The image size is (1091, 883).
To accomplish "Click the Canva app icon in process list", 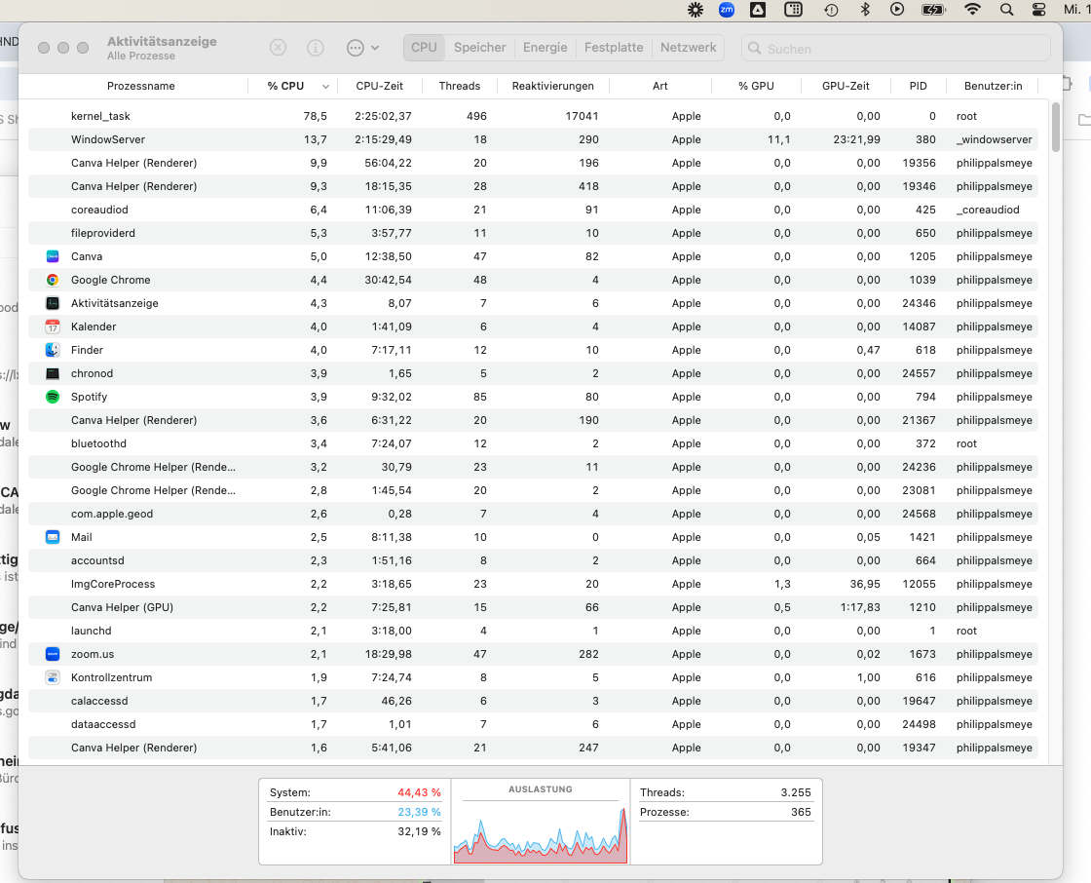I will click(53, 256).
